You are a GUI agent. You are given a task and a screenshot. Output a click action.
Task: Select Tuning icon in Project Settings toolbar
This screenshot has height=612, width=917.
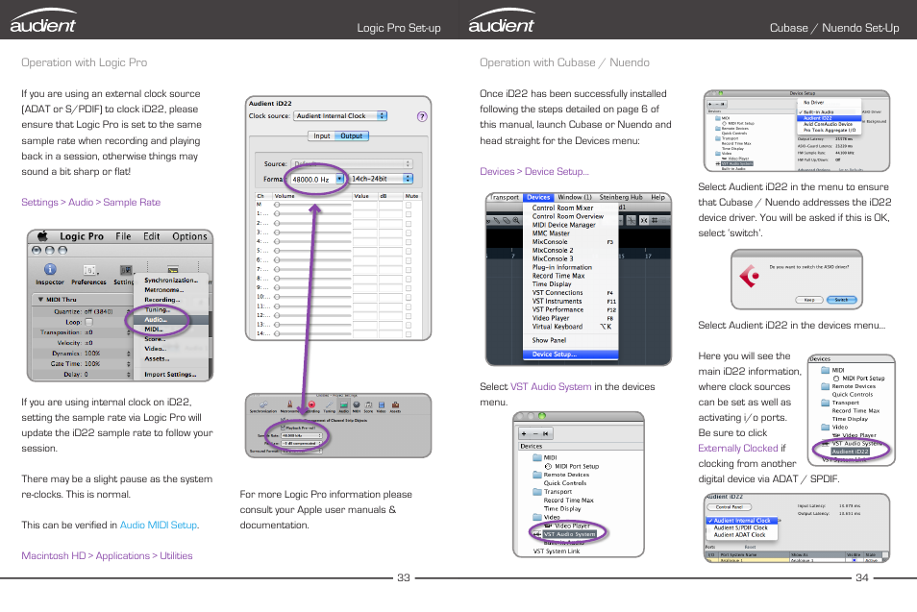click(x=330, y=404)
